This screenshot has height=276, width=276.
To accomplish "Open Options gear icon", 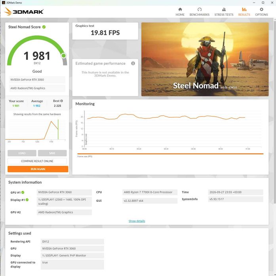I will point(261,9).
